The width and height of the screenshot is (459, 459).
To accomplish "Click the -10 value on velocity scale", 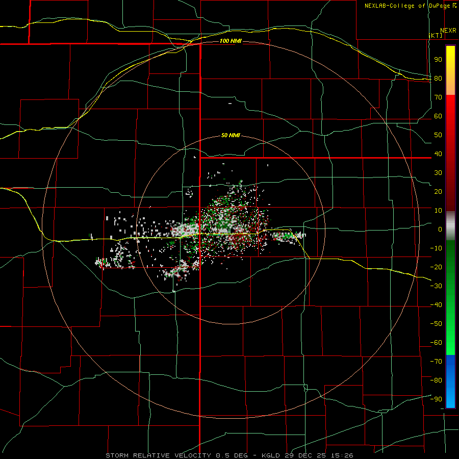I will click(436, 248).
